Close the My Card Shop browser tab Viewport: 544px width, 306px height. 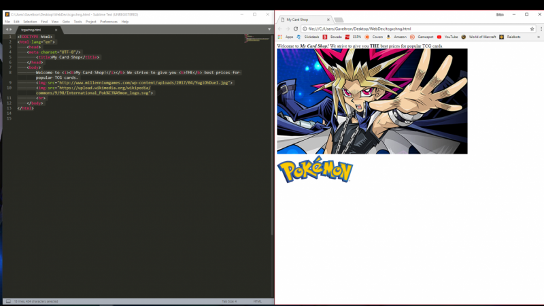(x=328, y=20)
